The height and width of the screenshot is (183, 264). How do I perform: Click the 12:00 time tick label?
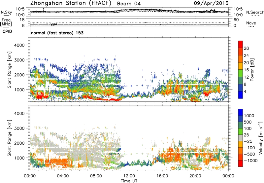129,176
